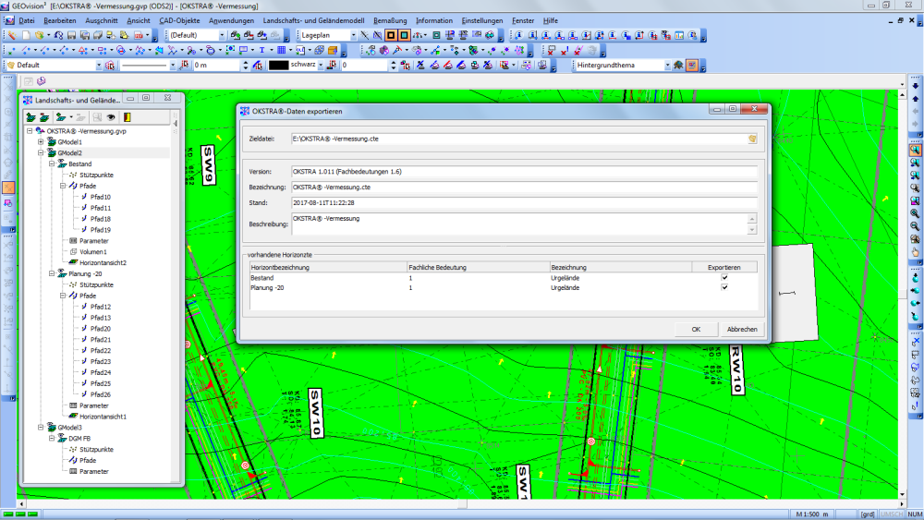Open the Hintergrundthema dropdown
Image resolution: width=924 pixels, height=520 pixels.
[667, 66]
